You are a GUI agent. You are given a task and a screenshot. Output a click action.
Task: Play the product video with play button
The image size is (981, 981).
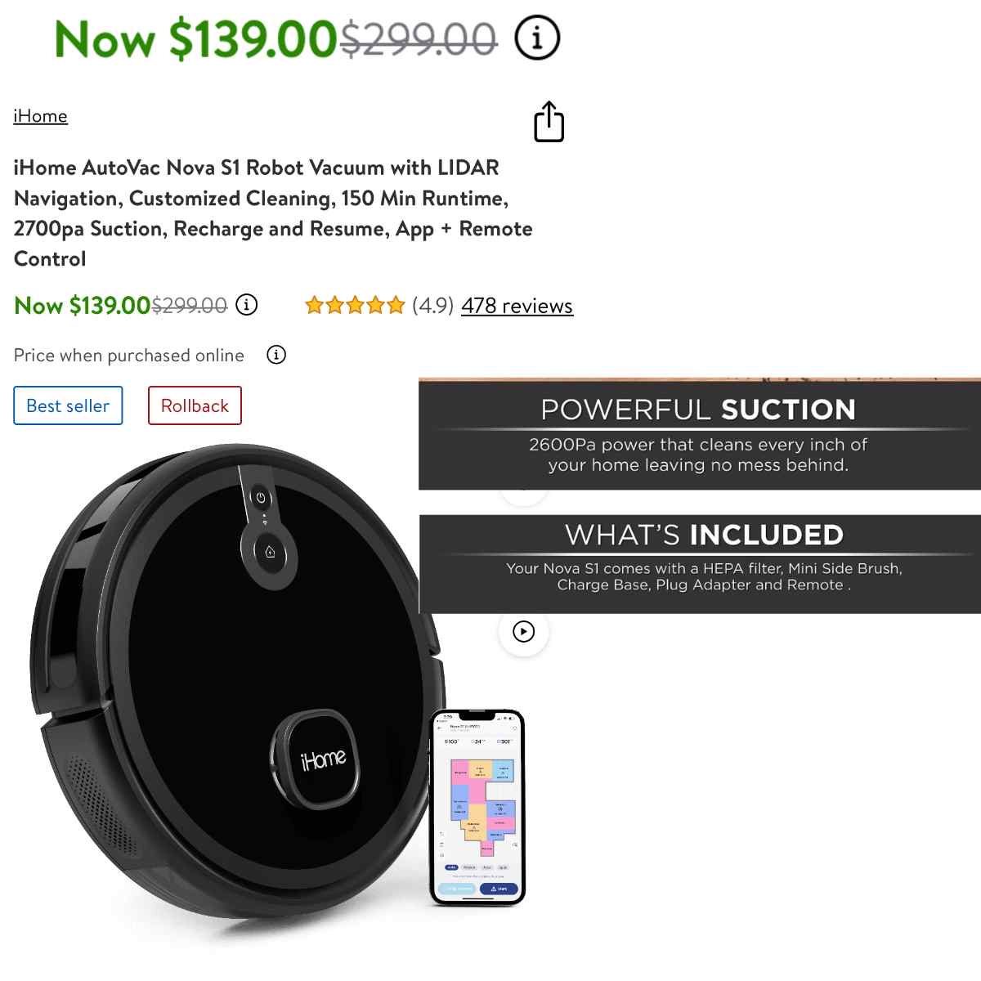tap(523, 631)
